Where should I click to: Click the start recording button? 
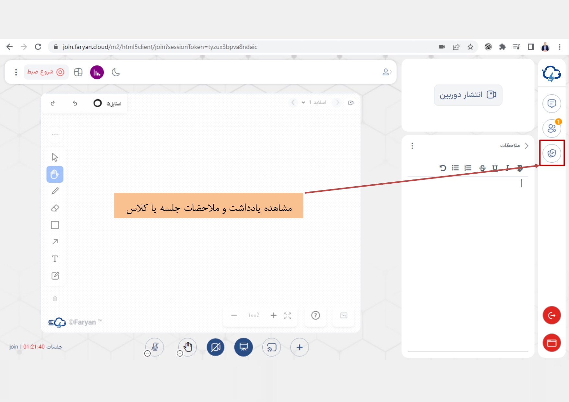point(46,72)
